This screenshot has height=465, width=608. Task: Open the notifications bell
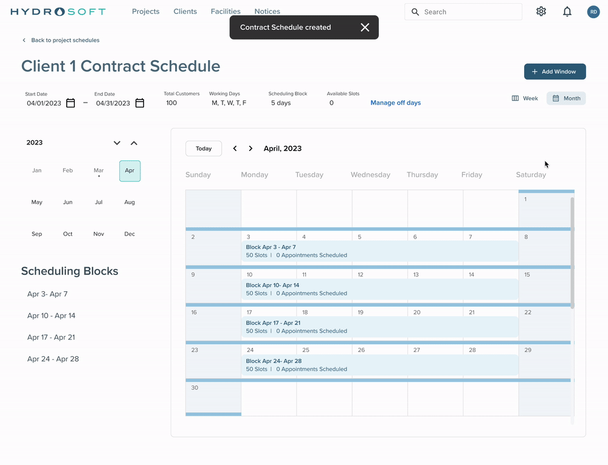(x=567, y=12)
